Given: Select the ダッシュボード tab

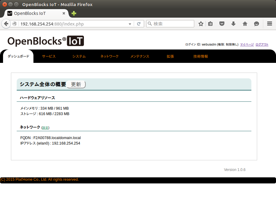Looking at the screenshot, I should pyautogui.click(x=18, y=56).
